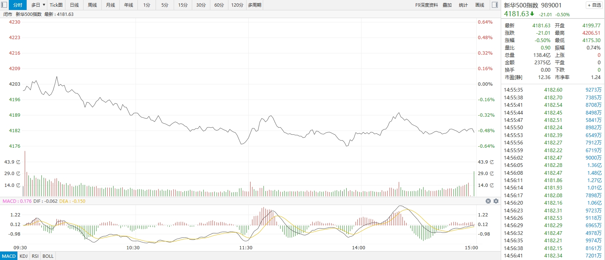Viewport: 605px width, 260px height.
Task: Select the 周线 weekly chart
Action: (x=92, y=5)
